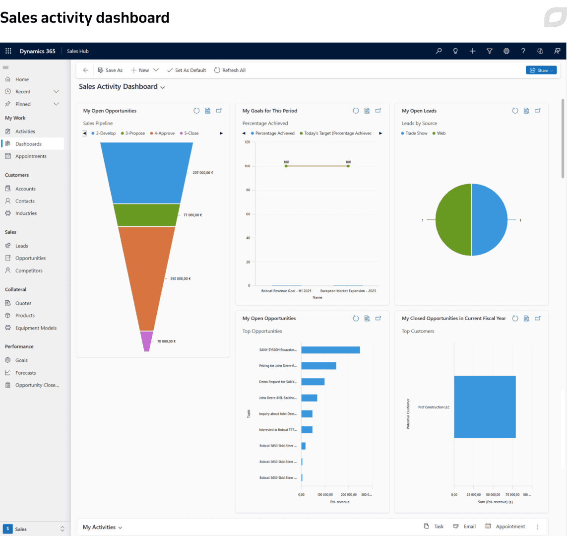The image size is (567, 536).
Task: Expand the Recent section chevron
Action: (x=57, y=91)
